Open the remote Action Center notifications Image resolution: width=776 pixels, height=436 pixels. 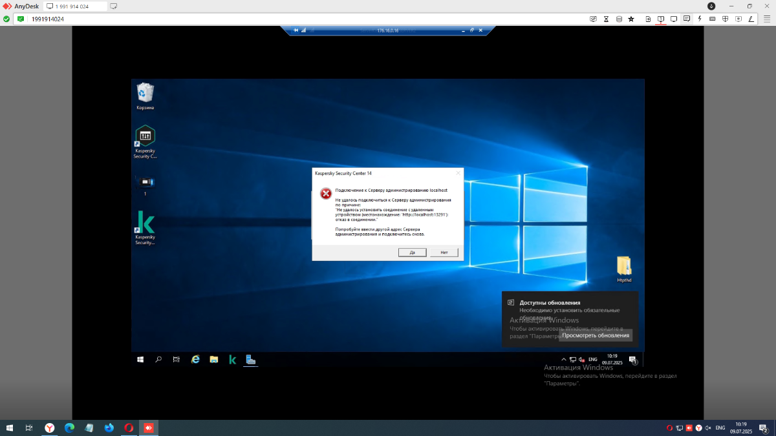(x=633, y=360)
